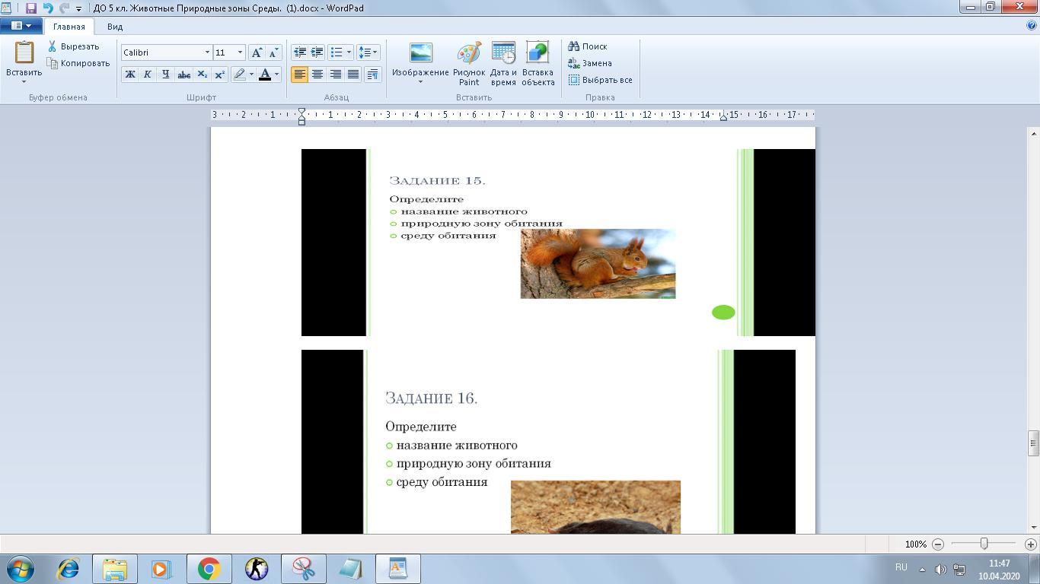
Task: Enable center text alignment
Action: (x=317, y=75)
